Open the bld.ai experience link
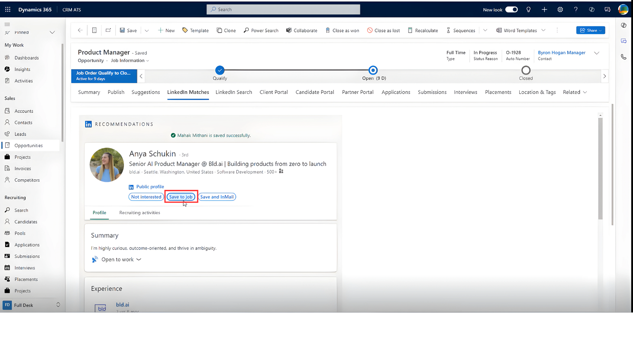Screen dimensions: 633x356 pos(123,305)
